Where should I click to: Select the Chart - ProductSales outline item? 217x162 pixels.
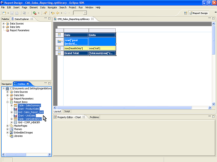coord(28,109)
